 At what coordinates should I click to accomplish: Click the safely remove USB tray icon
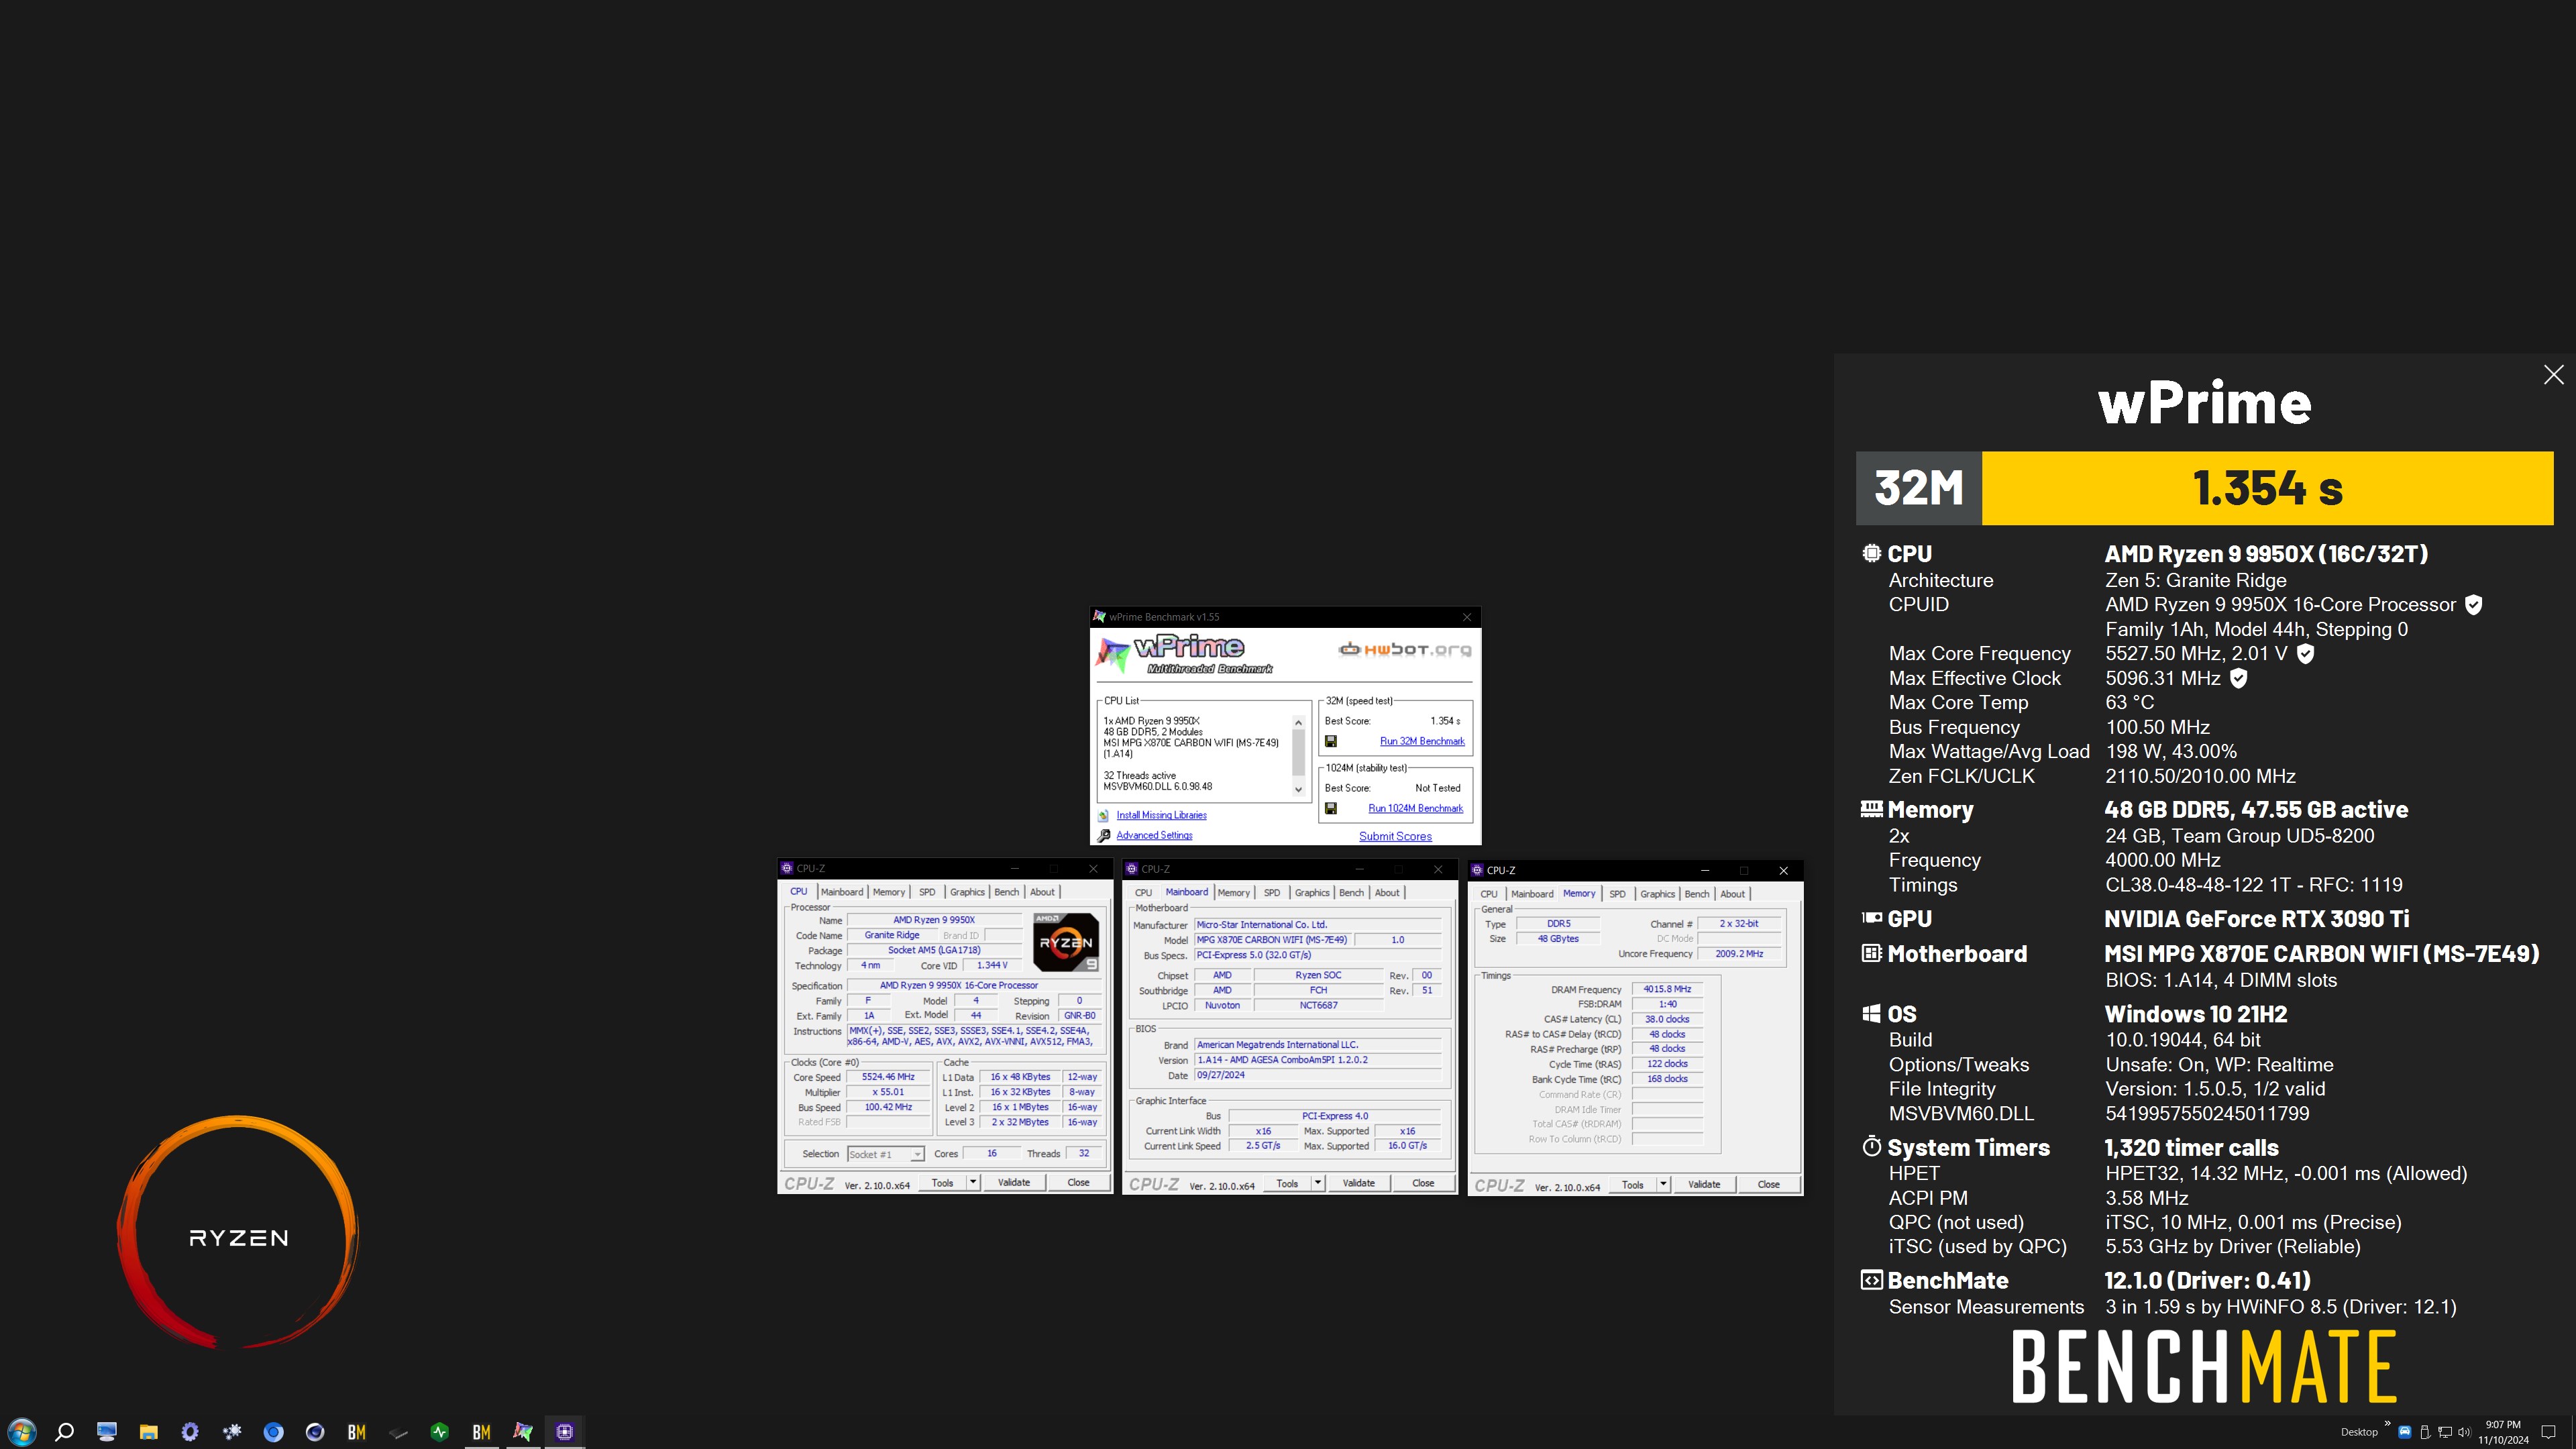(2424, 1431)
